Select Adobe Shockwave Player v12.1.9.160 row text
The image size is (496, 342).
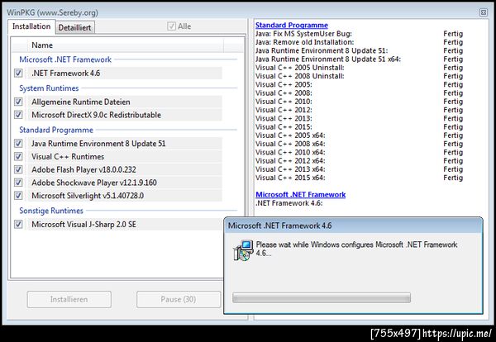[94, 183]
